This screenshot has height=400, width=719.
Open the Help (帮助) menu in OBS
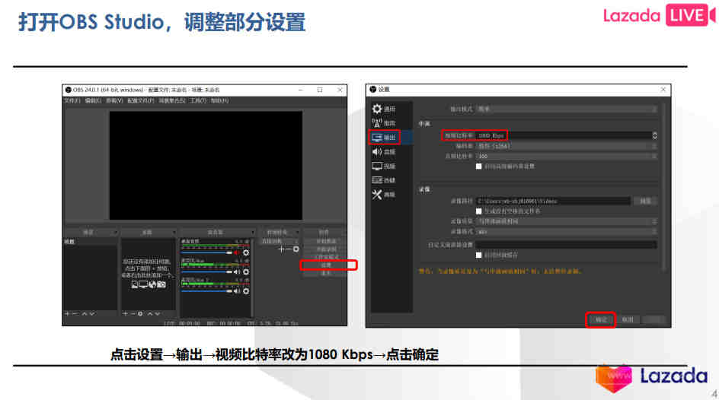(219, 100)
